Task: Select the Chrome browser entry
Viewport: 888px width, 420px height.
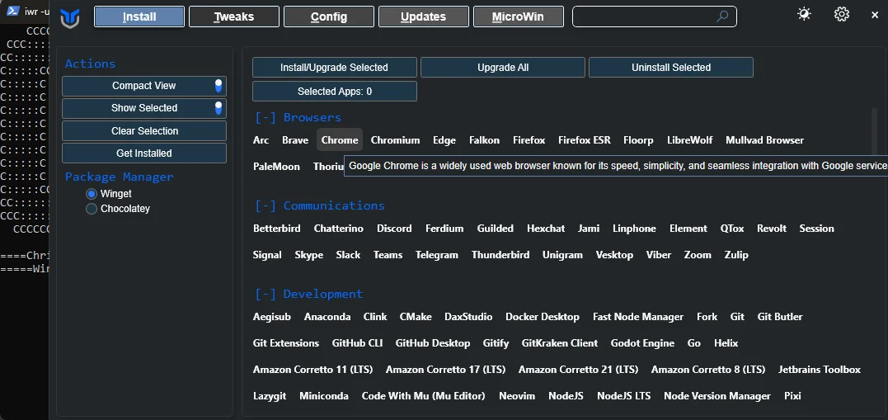Action: pos(340,140)
